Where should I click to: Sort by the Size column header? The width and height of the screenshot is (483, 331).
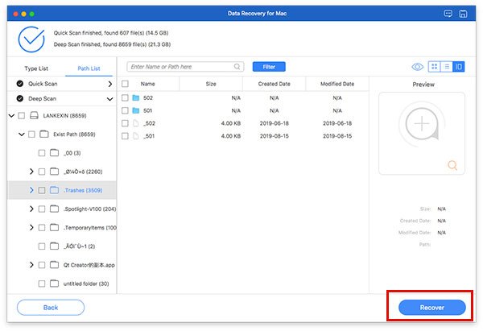tap(211, 84)
